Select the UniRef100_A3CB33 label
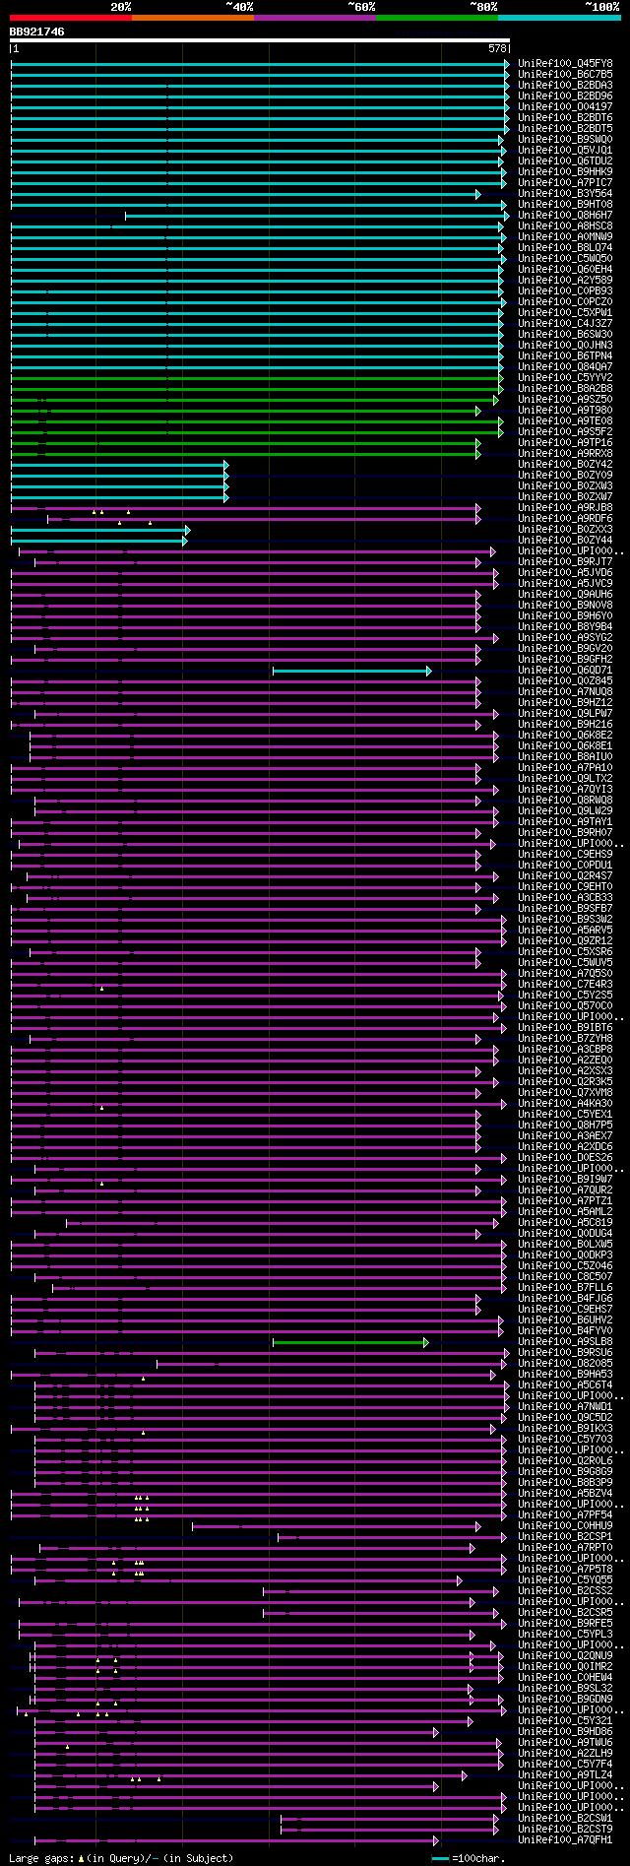Screen dimensions: 630x1866 565,897
